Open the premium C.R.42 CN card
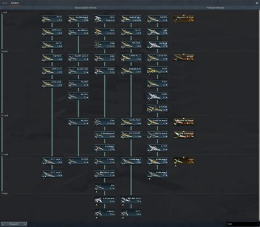Viewport: 260px width, 227px height. coord(184,19)
